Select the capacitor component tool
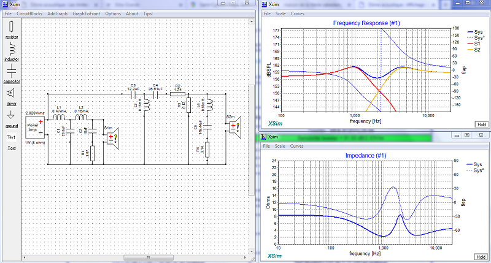The image size is (491, 263). tap(12, 74)
